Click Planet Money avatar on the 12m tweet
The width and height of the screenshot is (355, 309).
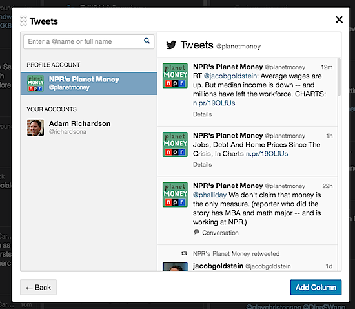[x=175, y=76]
